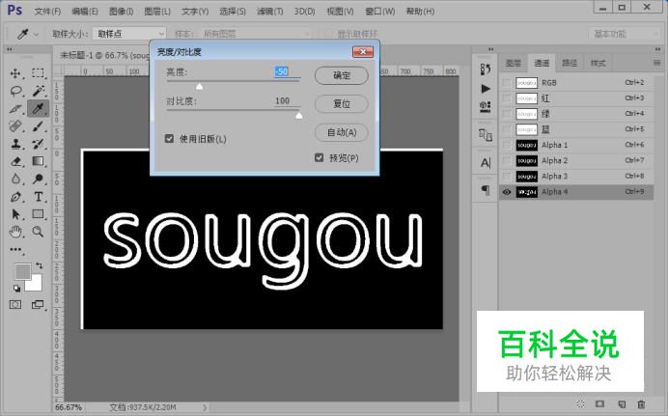This screenshot has width=668, height=416.
Task: Select the Gradient tool
Action: 38,161
